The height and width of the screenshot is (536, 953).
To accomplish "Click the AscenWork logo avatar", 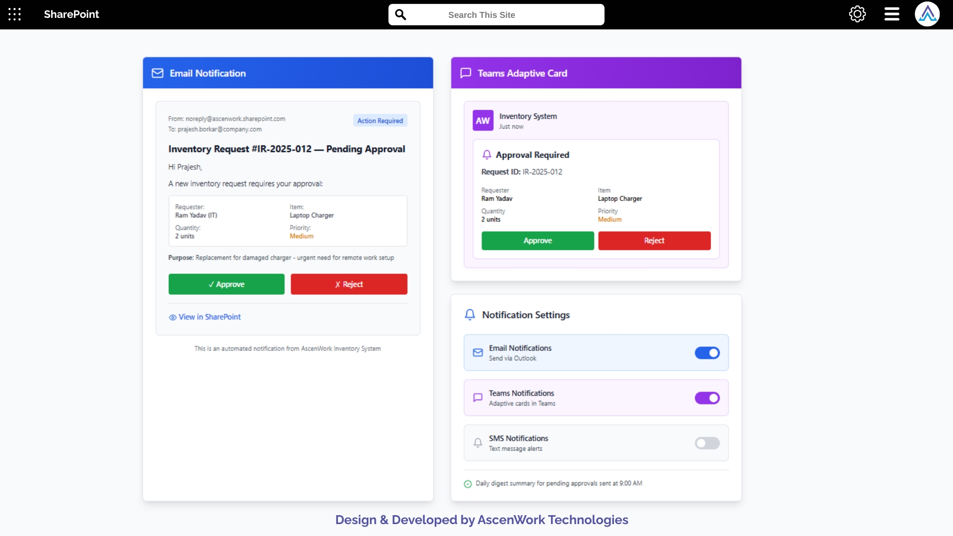I will tap(927, 14).
